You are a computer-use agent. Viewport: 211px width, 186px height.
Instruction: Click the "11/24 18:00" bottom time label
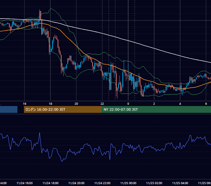51,183
